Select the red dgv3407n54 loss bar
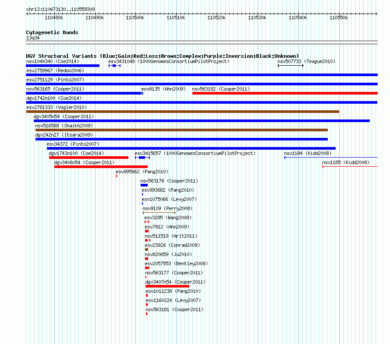 pos(167,286)
